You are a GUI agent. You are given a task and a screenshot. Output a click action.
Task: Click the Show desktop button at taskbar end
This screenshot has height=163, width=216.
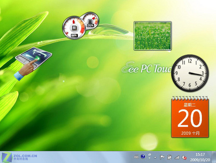[214, 157]
